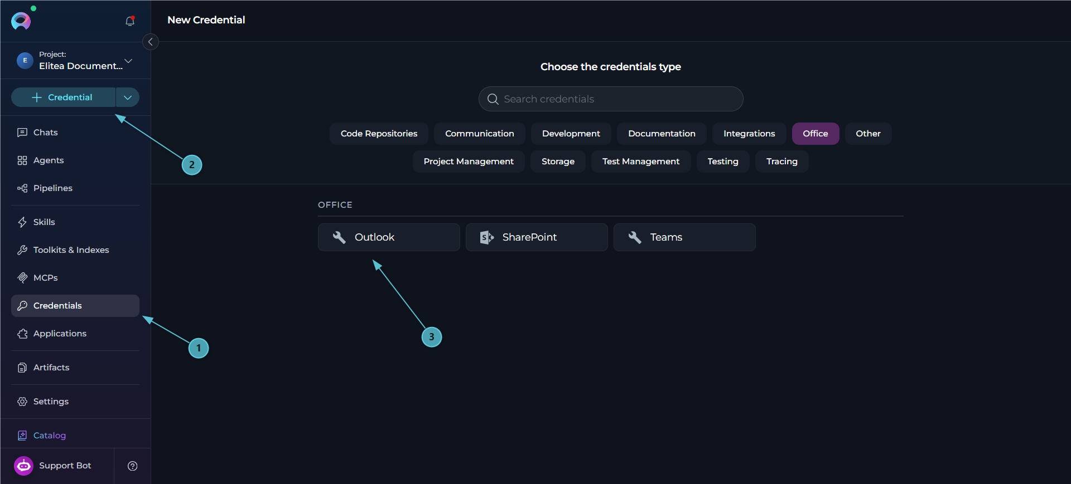The height and width of the screenshot is (484, 1071).
Task: Choose the Outlook credential type
Action: (x=389, y=237)
